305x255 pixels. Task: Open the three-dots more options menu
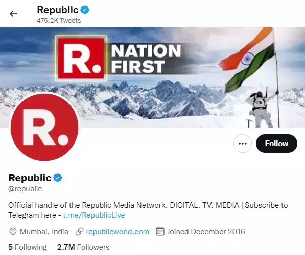[x=243, y=144]
